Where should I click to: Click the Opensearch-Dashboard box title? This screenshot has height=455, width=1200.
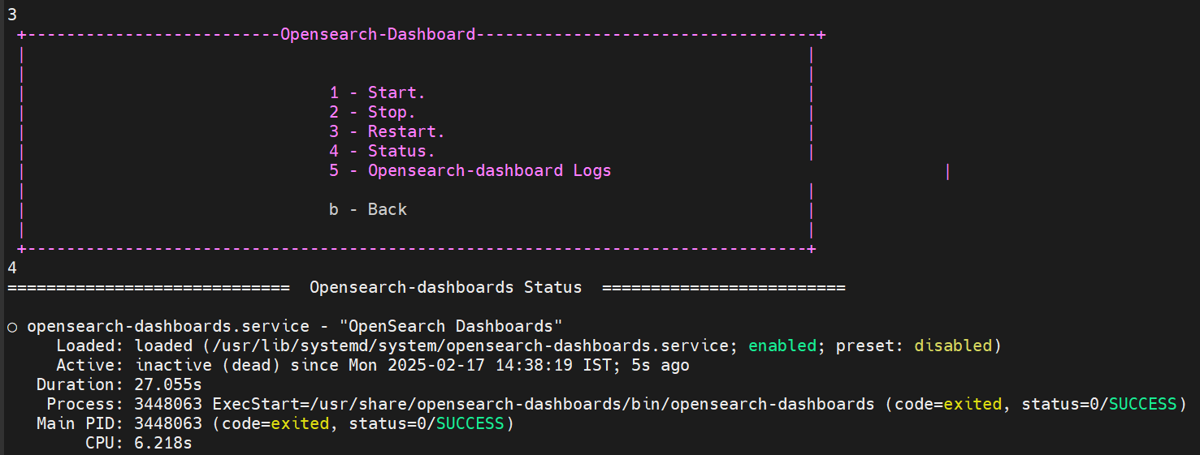tap(377, 34)
